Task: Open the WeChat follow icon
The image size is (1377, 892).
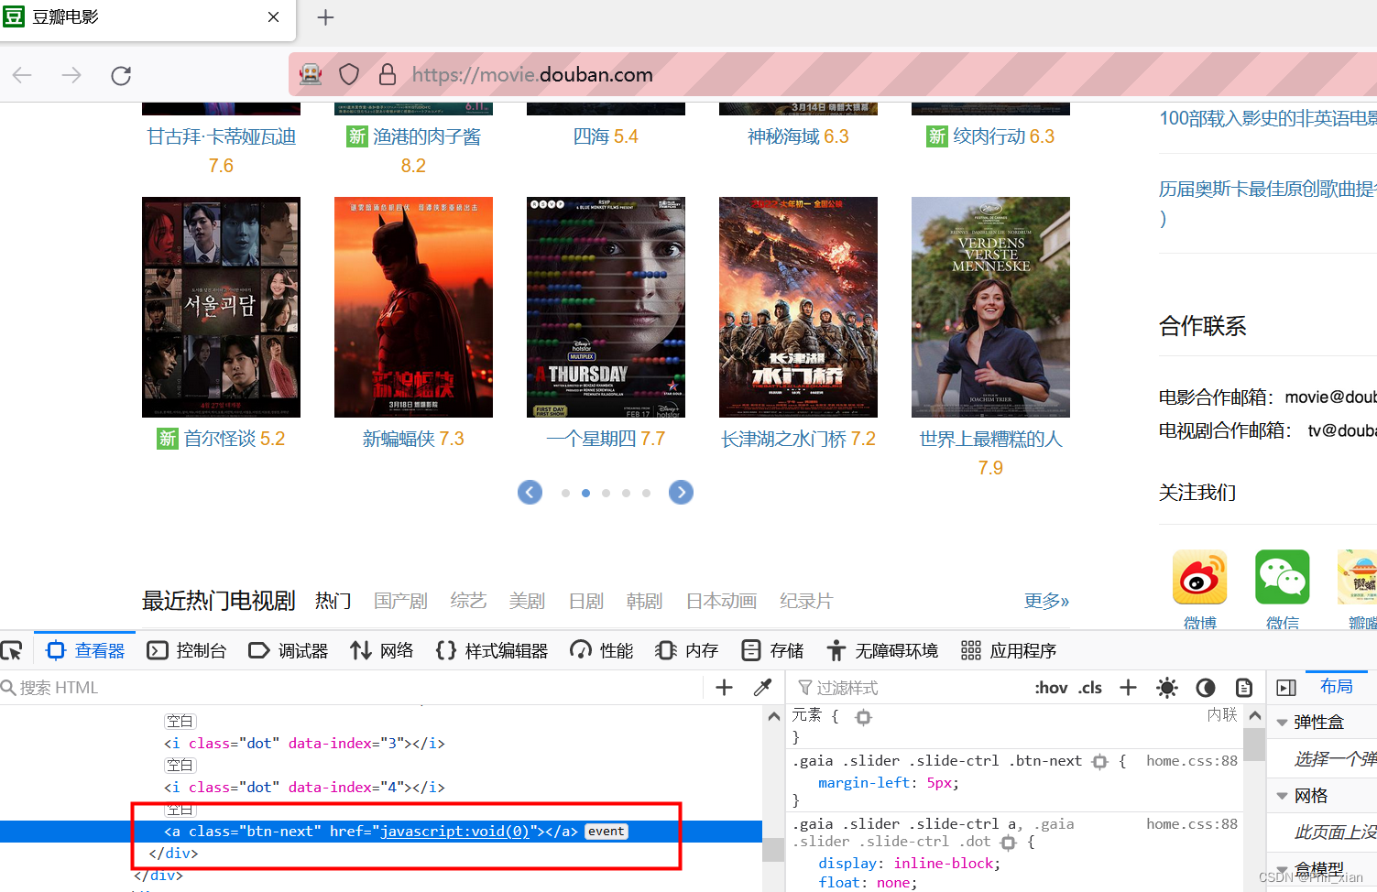Action: coord(1283,577)
